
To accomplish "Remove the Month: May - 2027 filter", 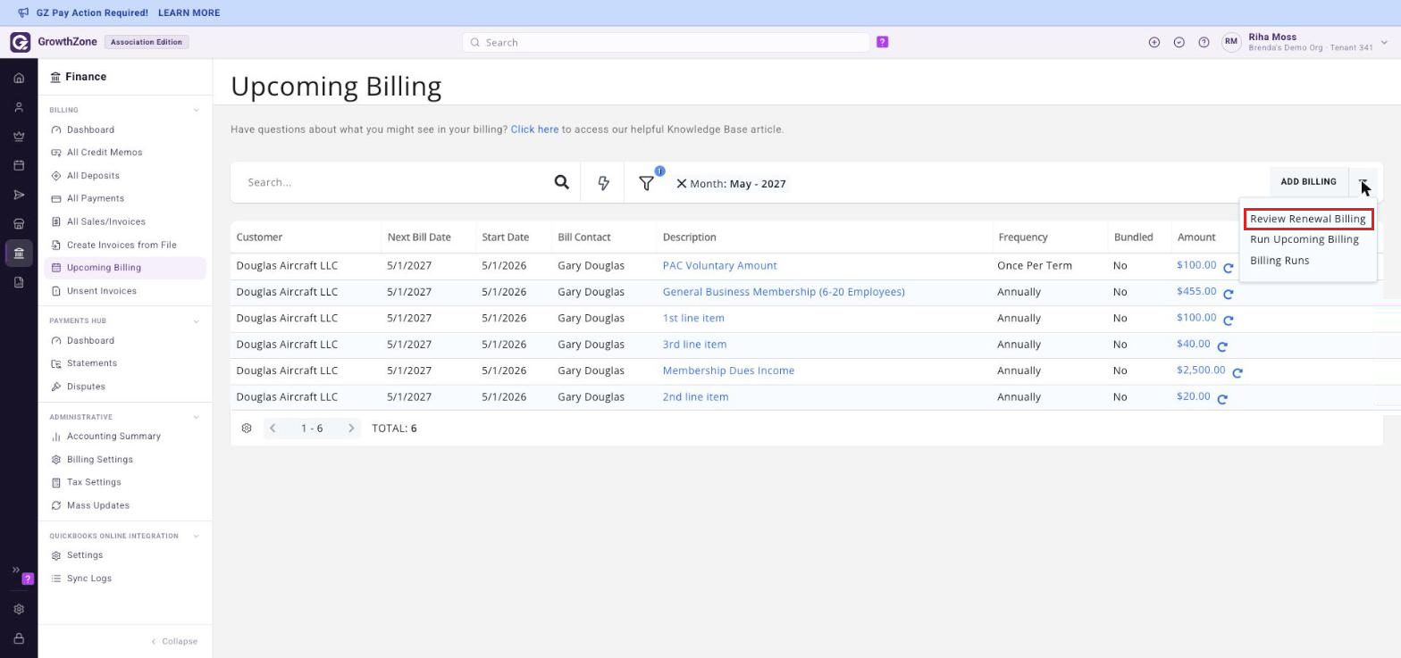I will [681, 184].
